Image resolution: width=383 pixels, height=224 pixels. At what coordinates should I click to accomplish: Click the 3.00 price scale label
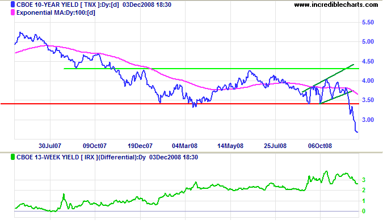click(x=368, y=120)
